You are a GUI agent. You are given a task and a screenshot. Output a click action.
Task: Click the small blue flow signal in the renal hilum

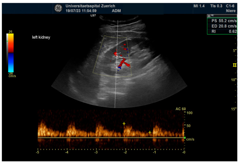coord(120,68)
